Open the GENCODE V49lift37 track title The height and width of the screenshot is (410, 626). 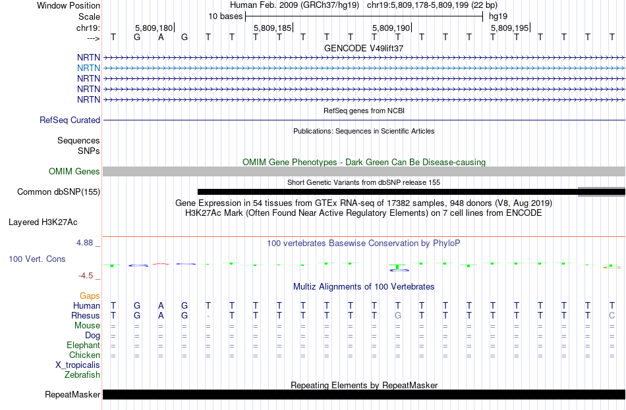[364, 48]
